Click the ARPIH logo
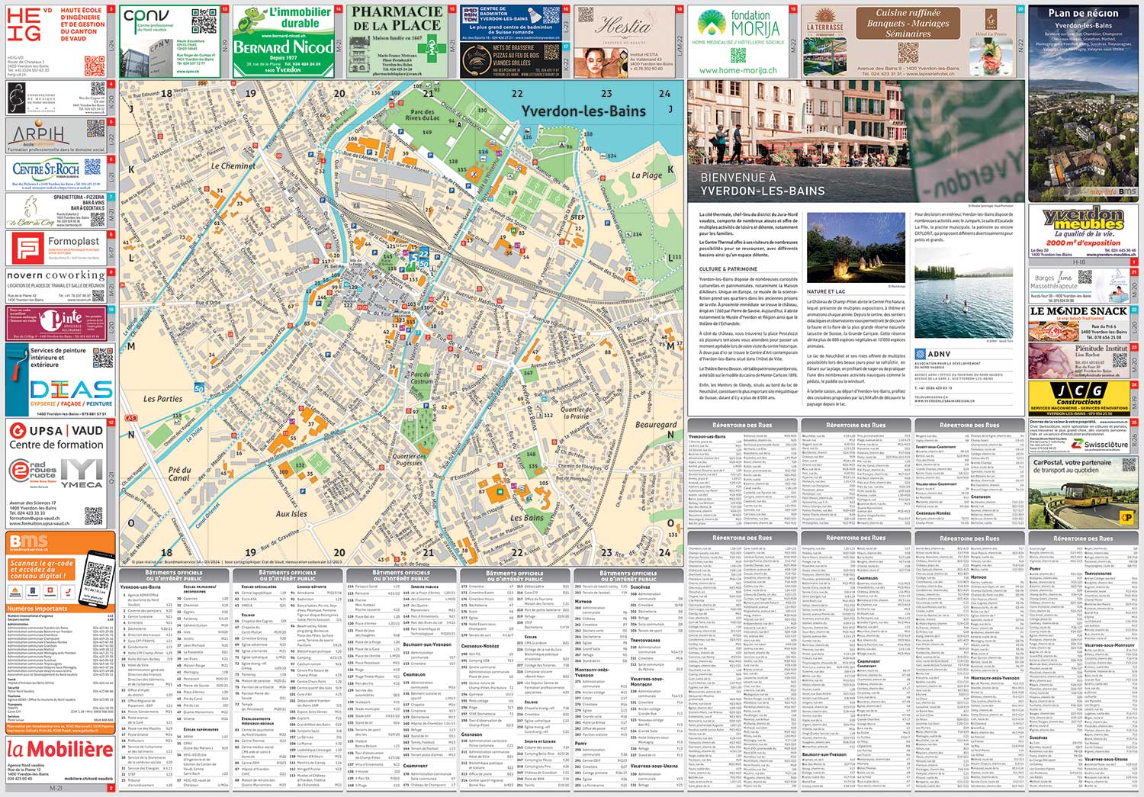1144x797 pixels. [x=40, y=133]
